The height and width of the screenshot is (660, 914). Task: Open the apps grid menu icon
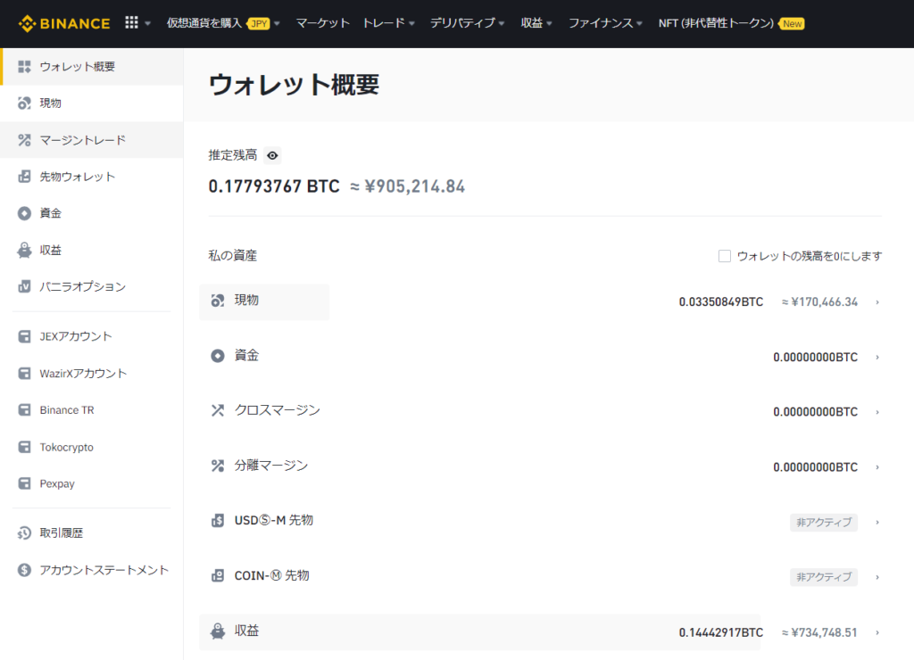pyautogui.click(x=132, y=23)
